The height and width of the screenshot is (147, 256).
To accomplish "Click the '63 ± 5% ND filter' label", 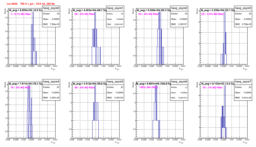I will tap(149, 14).
